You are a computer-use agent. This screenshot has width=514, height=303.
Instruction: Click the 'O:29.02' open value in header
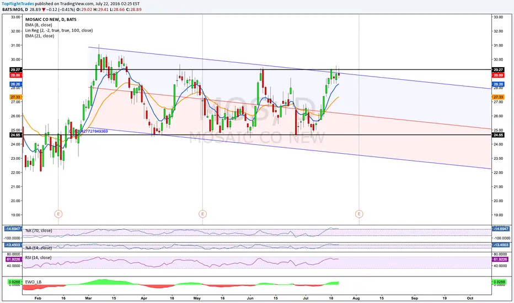pos(84,9)
